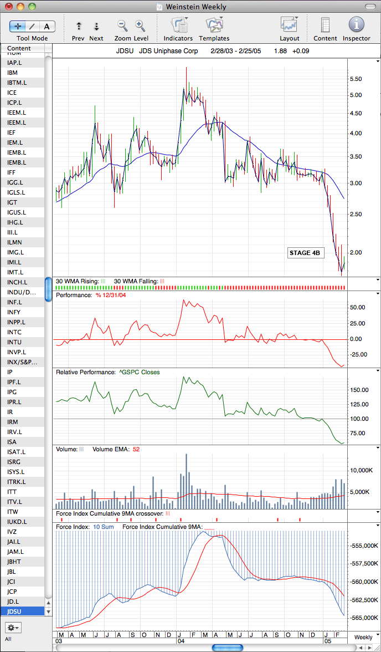Open the Force Index pane menu arrow

[x=377, y=526]
